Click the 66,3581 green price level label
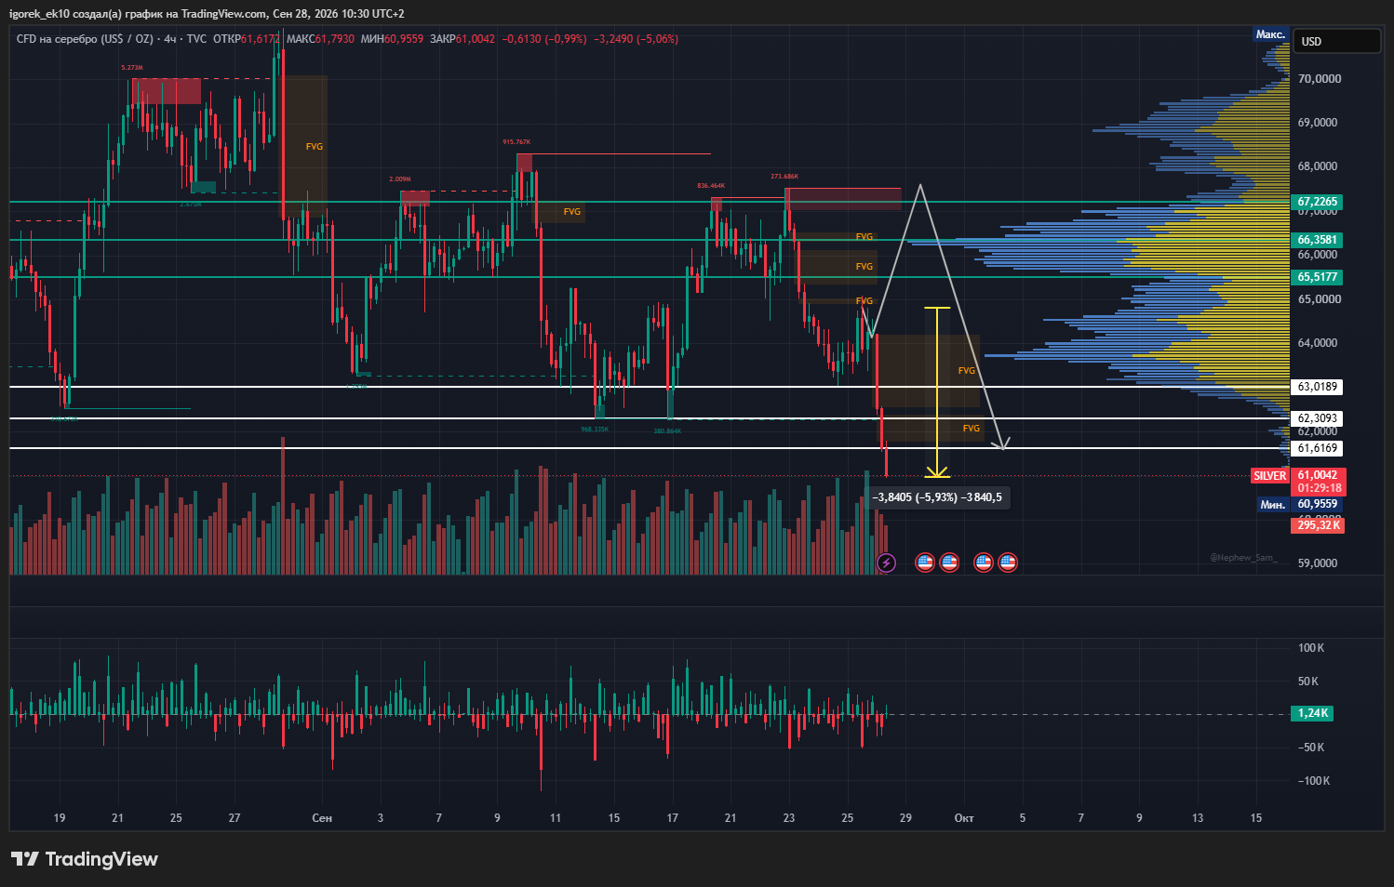1394x887 pixels. pyautogui.click(x=1318, y=240)
